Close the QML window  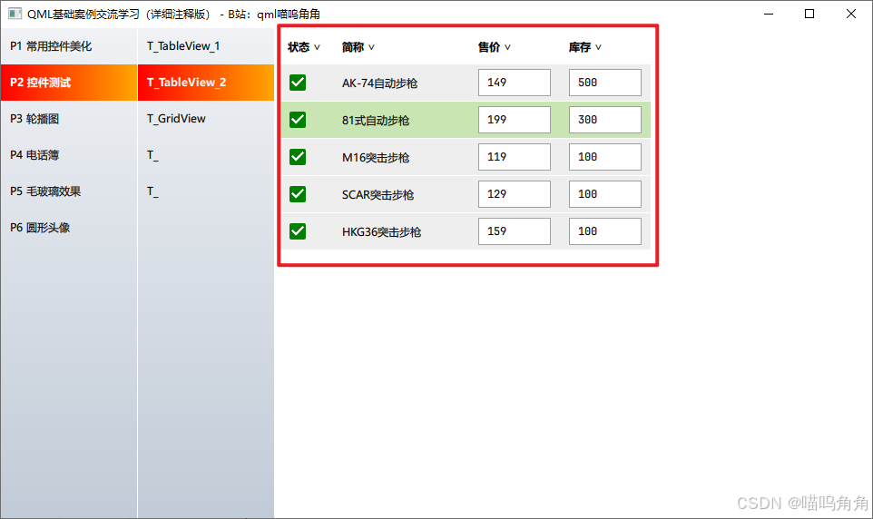(x=851, y=14)
